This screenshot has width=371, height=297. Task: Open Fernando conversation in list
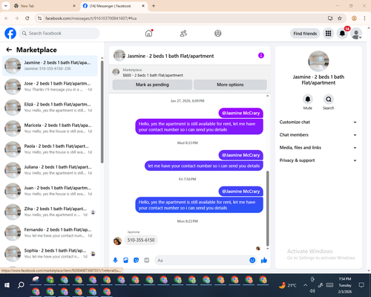pos(50,232)
